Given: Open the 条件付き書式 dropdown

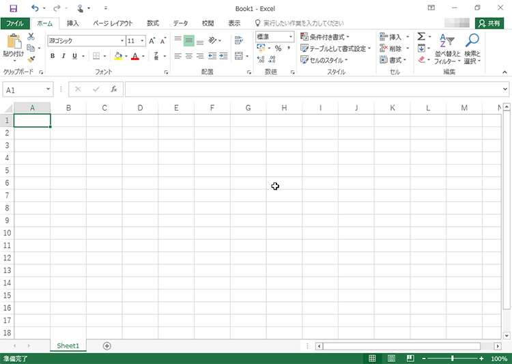Looking at the screenshot, I should click(325, 37).
